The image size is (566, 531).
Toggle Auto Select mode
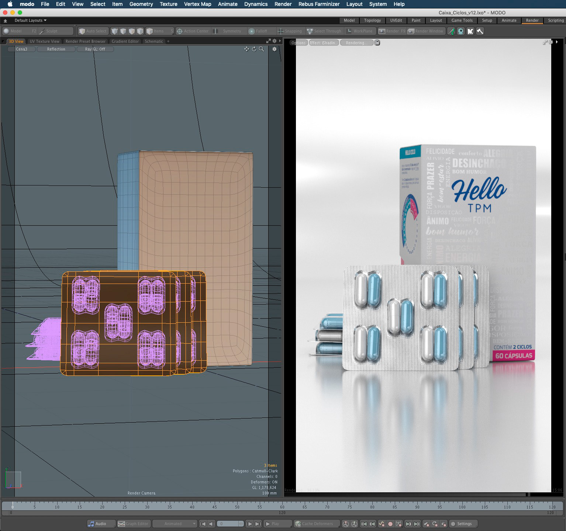click(93, 31)
